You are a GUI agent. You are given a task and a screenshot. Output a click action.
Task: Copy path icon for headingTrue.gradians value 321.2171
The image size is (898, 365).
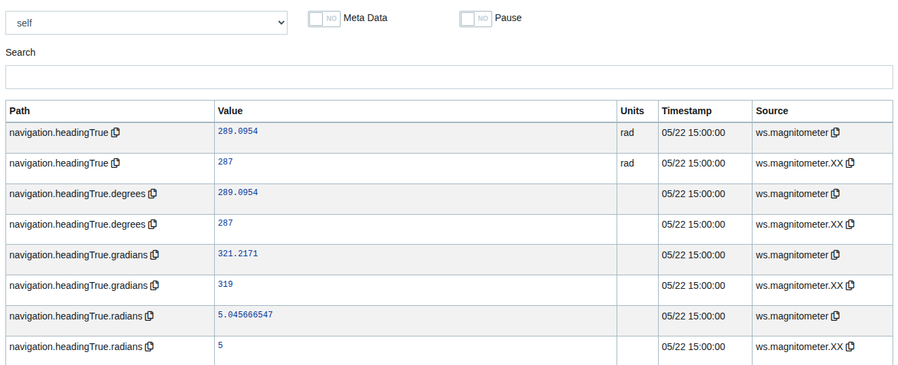[x=154, y=255]
